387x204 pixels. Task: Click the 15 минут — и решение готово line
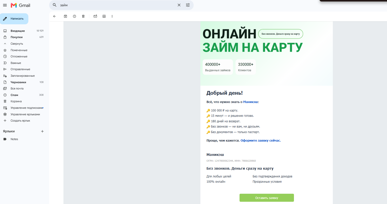[230, 116]
